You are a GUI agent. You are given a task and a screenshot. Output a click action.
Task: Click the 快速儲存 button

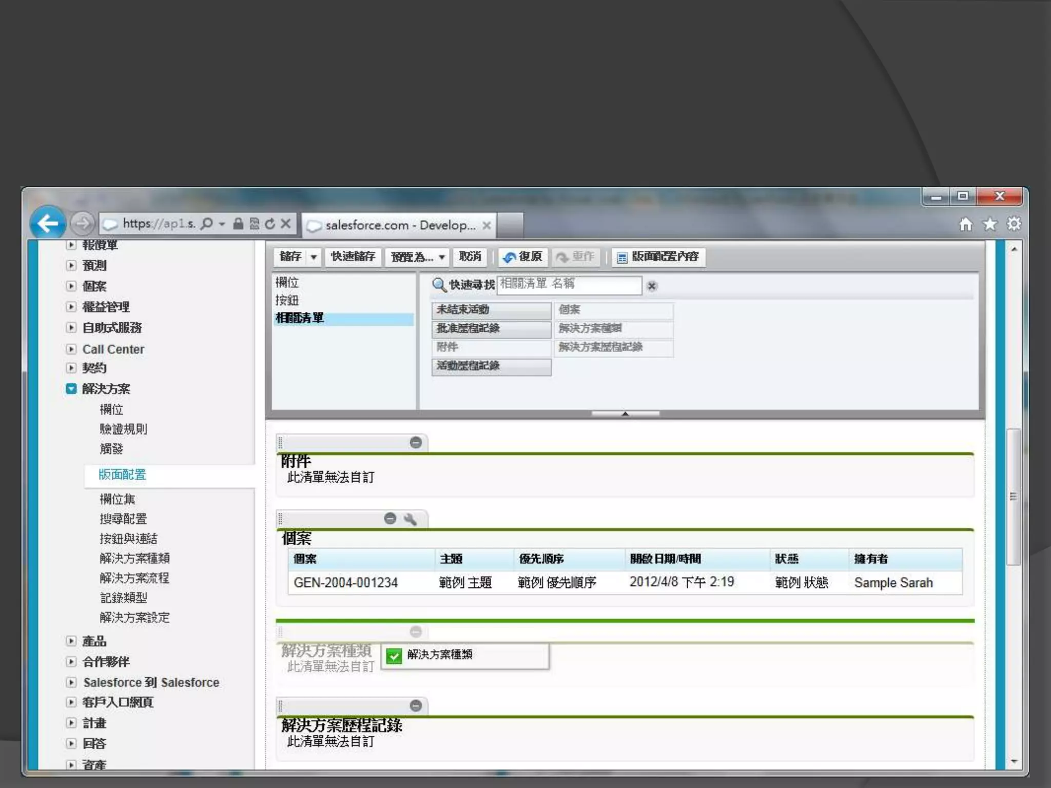[x=353, y=257]
